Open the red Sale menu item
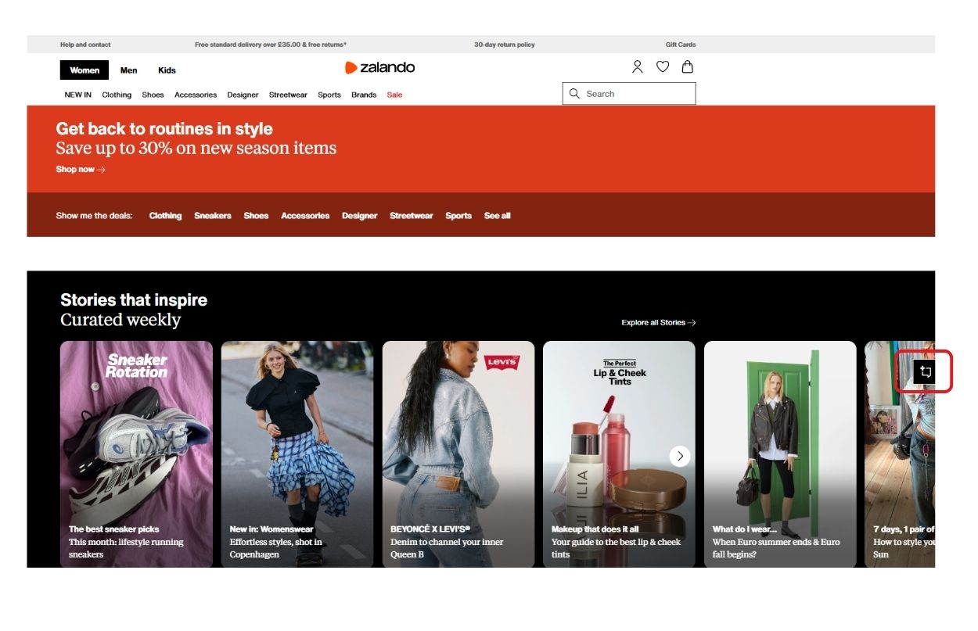 [394, 95]
